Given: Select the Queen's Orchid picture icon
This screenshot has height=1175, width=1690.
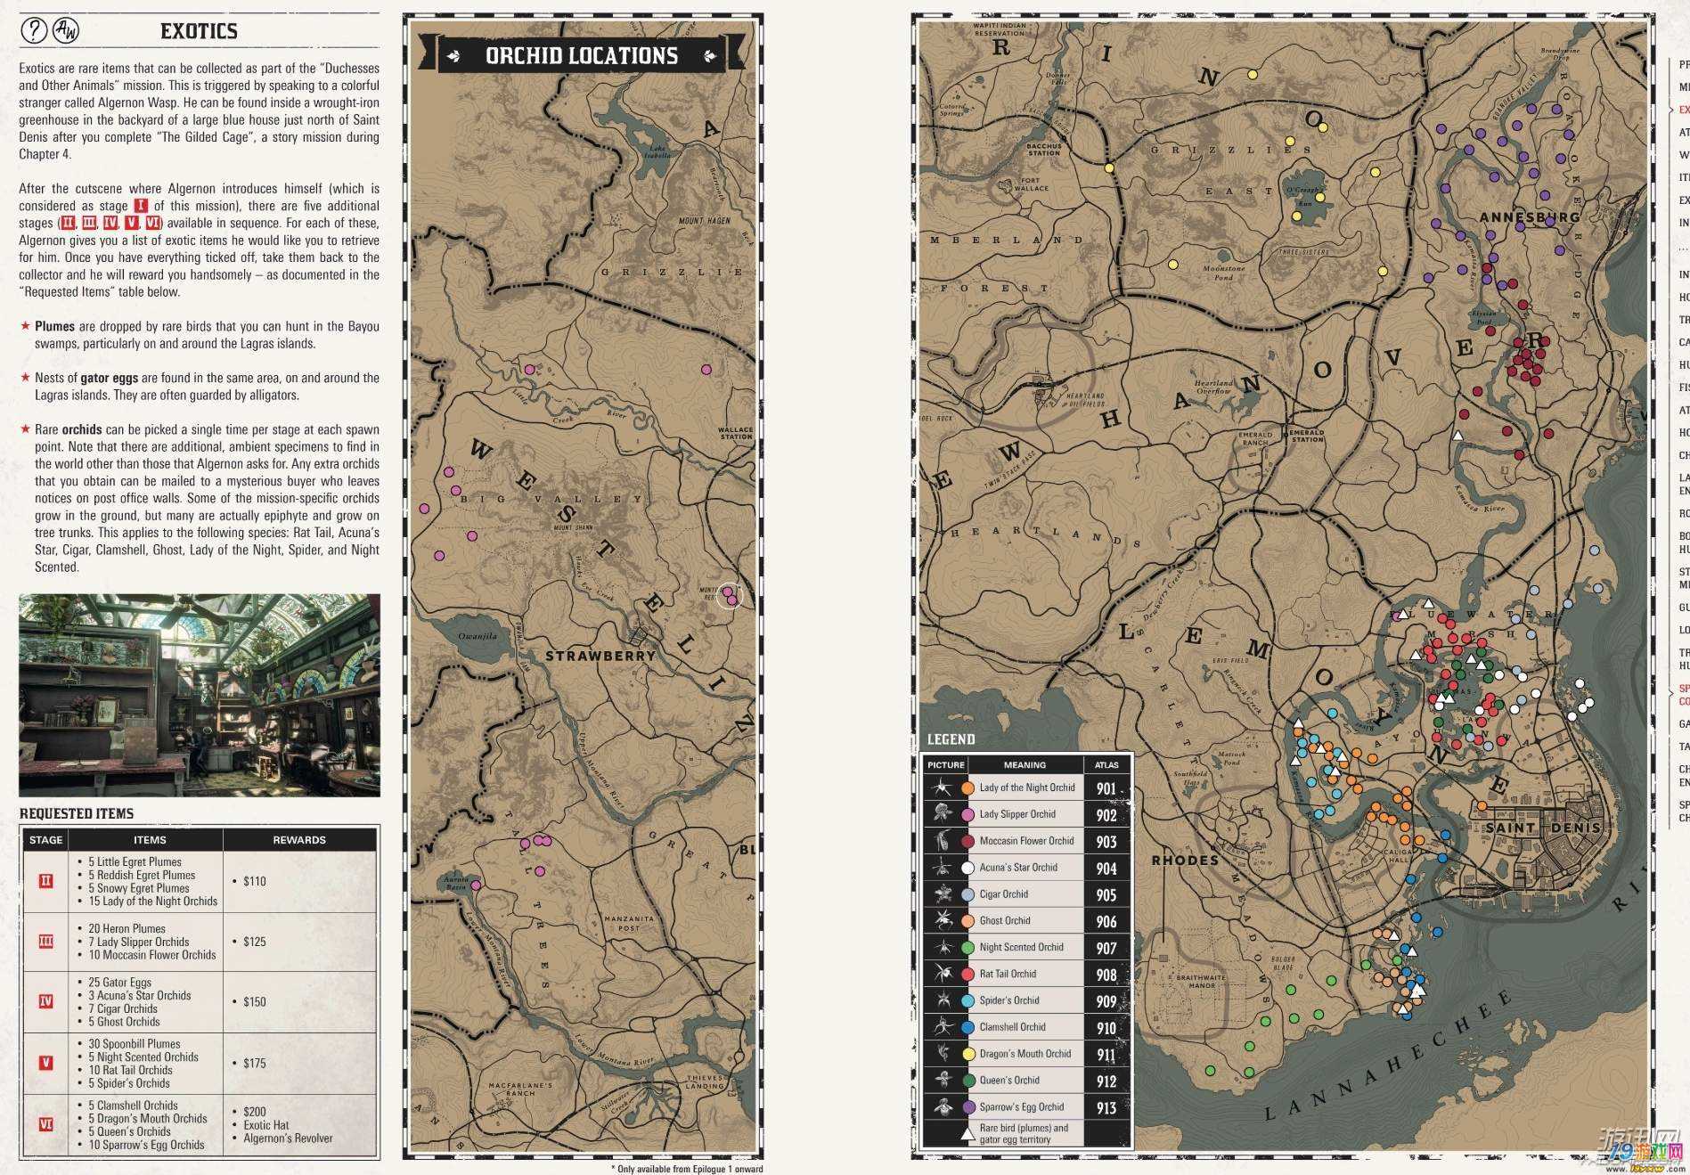Looking at the screenshot, I should coord(941,1081).
